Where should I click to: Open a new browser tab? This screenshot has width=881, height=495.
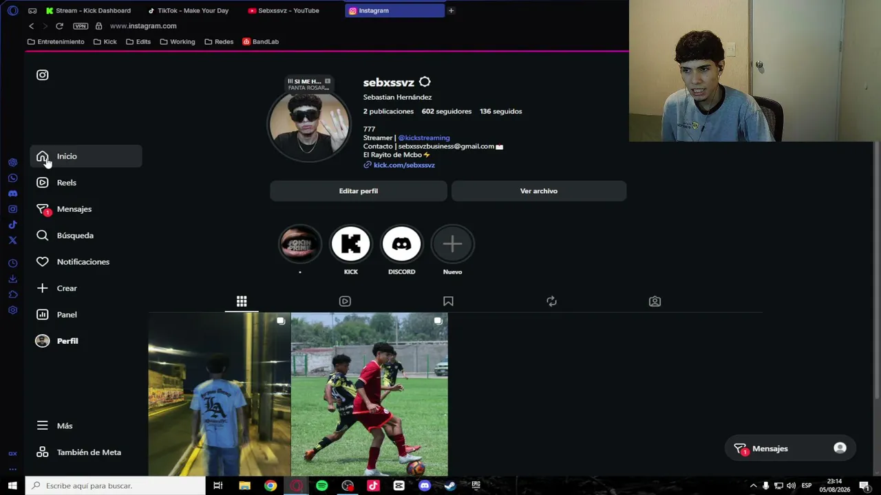tap(451, 10)
